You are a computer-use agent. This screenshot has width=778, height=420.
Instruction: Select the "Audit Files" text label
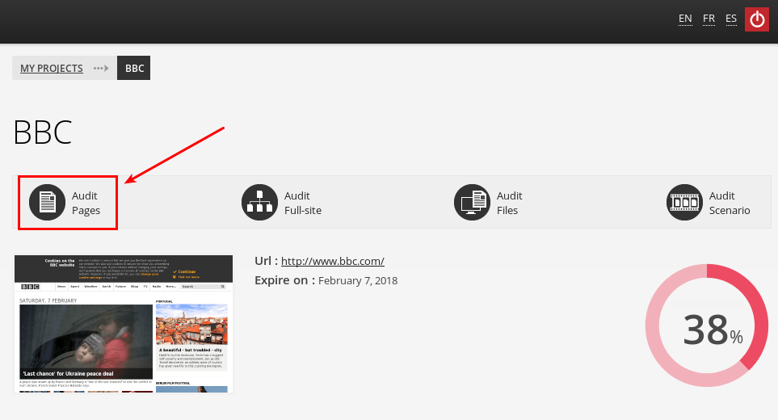click(x=509, y=203)
